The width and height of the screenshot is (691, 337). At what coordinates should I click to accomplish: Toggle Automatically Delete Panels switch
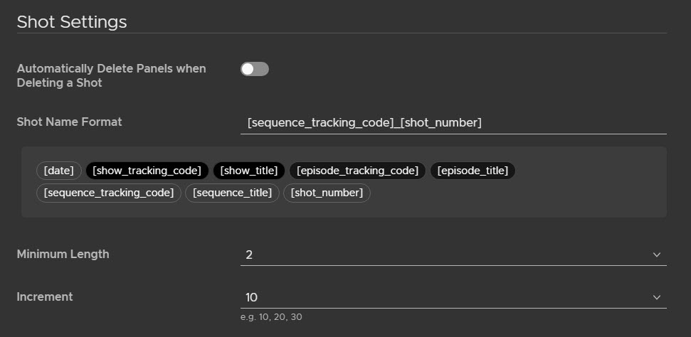pos(255,69)
